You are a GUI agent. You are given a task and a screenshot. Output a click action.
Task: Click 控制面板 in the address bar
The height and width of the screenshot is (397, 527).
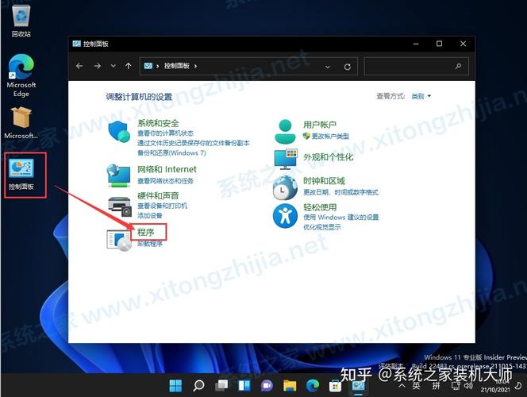[x=176, y=66]
